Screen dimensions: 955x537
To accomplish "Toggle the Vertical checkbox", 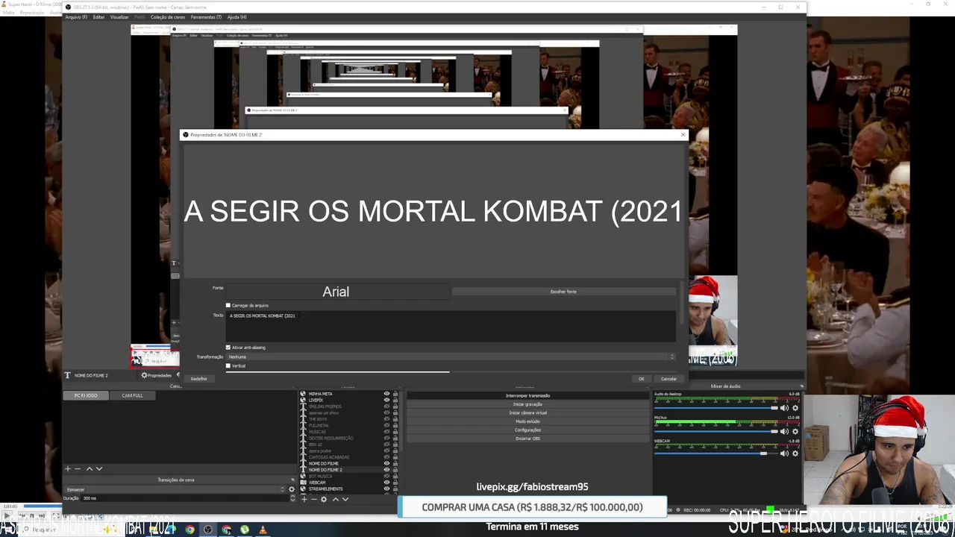I will 228,365.
